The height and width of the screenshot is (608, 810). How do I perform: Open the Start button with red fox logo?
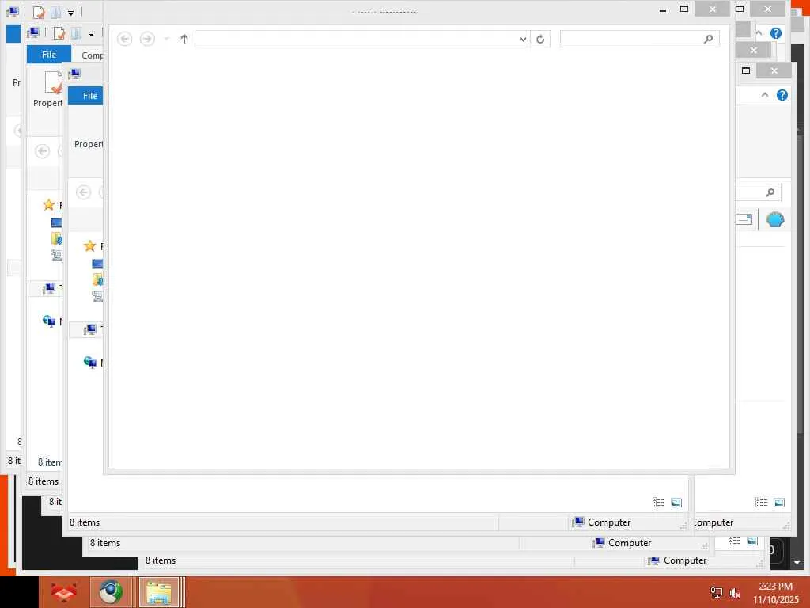[64, 592]
